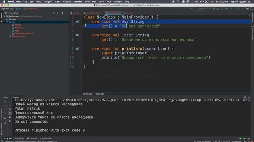Open the Terminal tool window tab
The width and height of the screenshot is (254, 142).
[x=32, y=138]
